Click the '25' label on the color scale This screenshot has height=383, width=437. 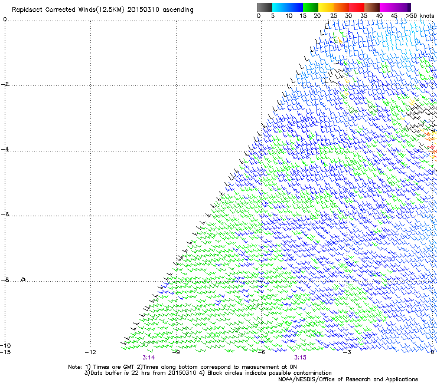[334, 16]
